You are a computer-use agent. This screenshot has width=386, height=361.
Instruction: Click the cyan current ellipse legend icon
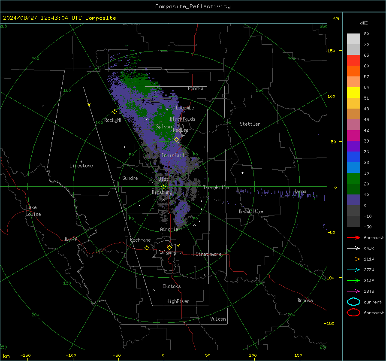(353, 302)
